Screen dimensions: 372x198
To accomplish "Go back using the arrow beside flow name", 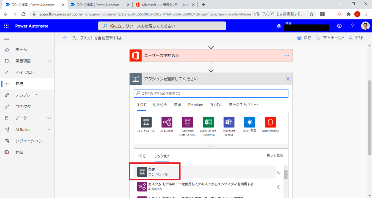I will pos(65,38).
